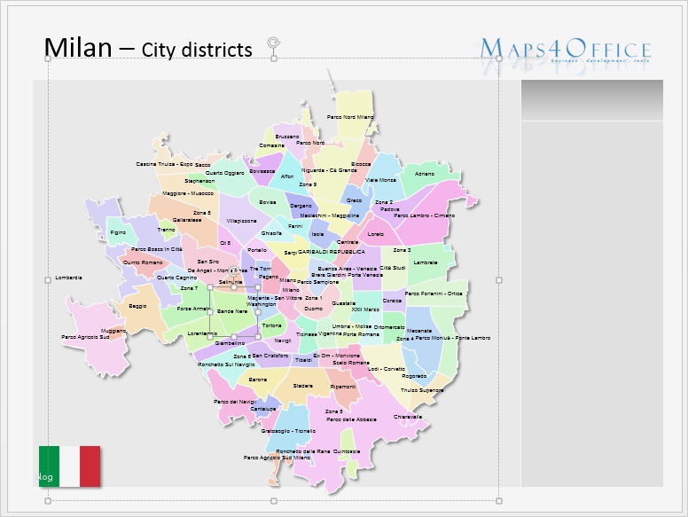Select the Bande Nere district
Screen dimensions: 688x517
point(232,311)
